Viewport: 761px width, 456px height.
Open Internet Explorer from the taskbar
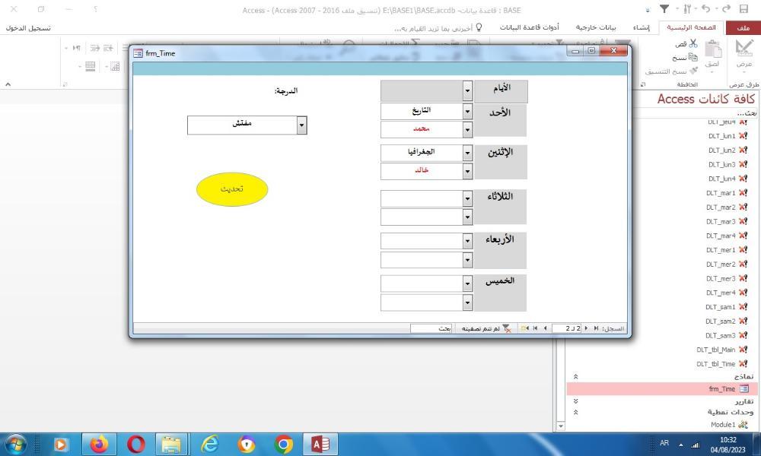(210, 444)
